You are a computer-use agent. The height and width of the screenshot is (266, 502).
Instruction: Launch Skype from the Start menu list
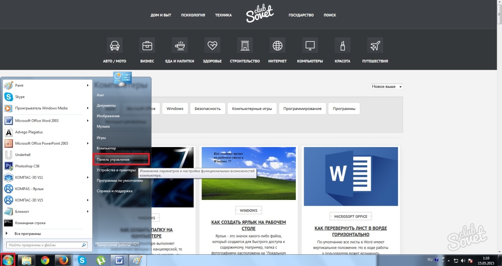point(20,97)
